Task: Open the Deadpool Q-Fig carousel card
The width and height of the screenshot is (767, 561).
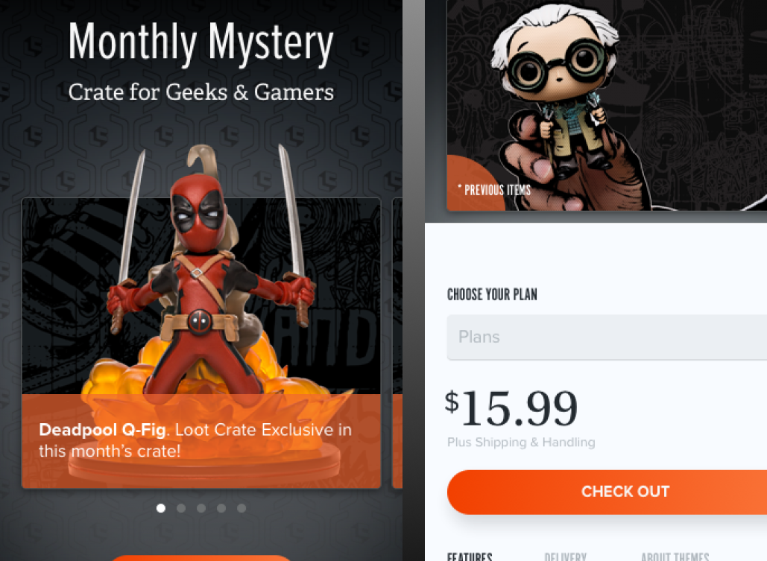Action: coord(201,343)
